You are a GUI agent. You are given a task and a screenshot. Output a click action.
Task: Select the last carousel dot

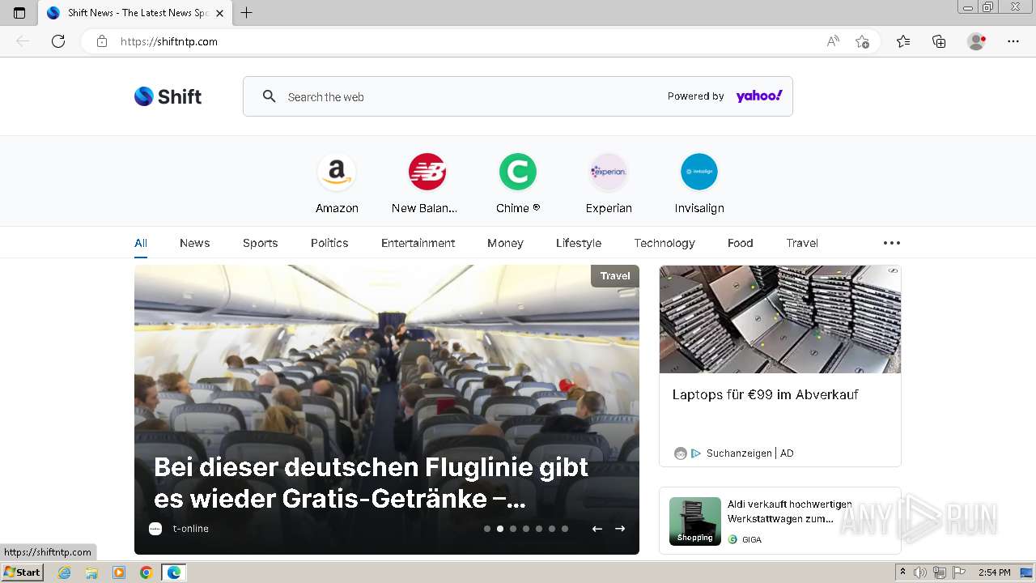565,529
